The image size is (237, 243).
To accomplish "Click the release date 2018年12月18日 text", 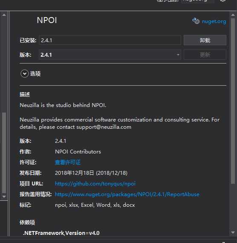I will pos(91,173).
